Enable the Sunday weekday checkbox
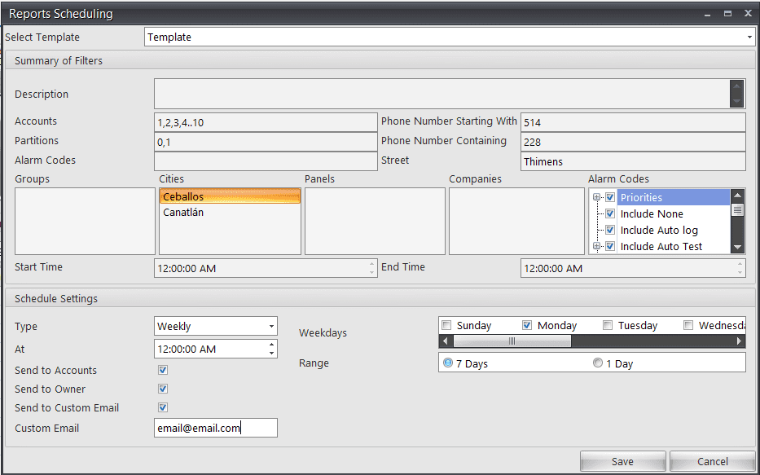 446,324
